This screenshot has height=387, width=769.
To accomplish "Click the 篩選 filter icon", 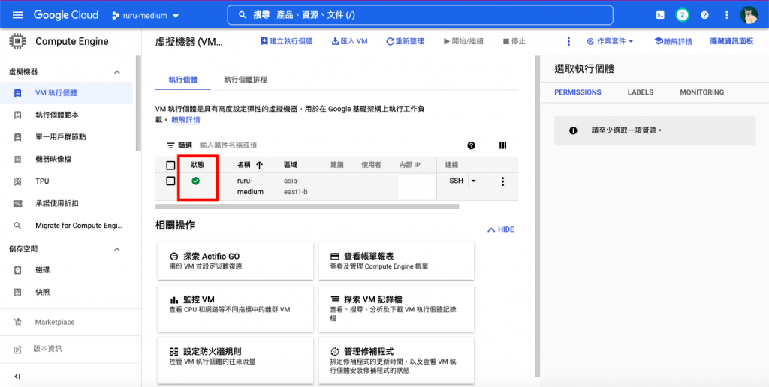I will pos(170,145).
